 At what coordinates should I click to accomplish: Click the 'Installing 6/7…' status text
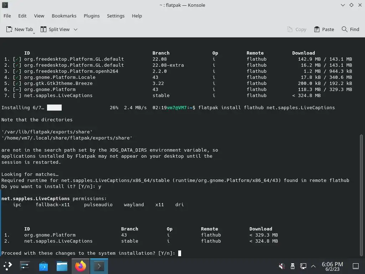tap(23, 108)
